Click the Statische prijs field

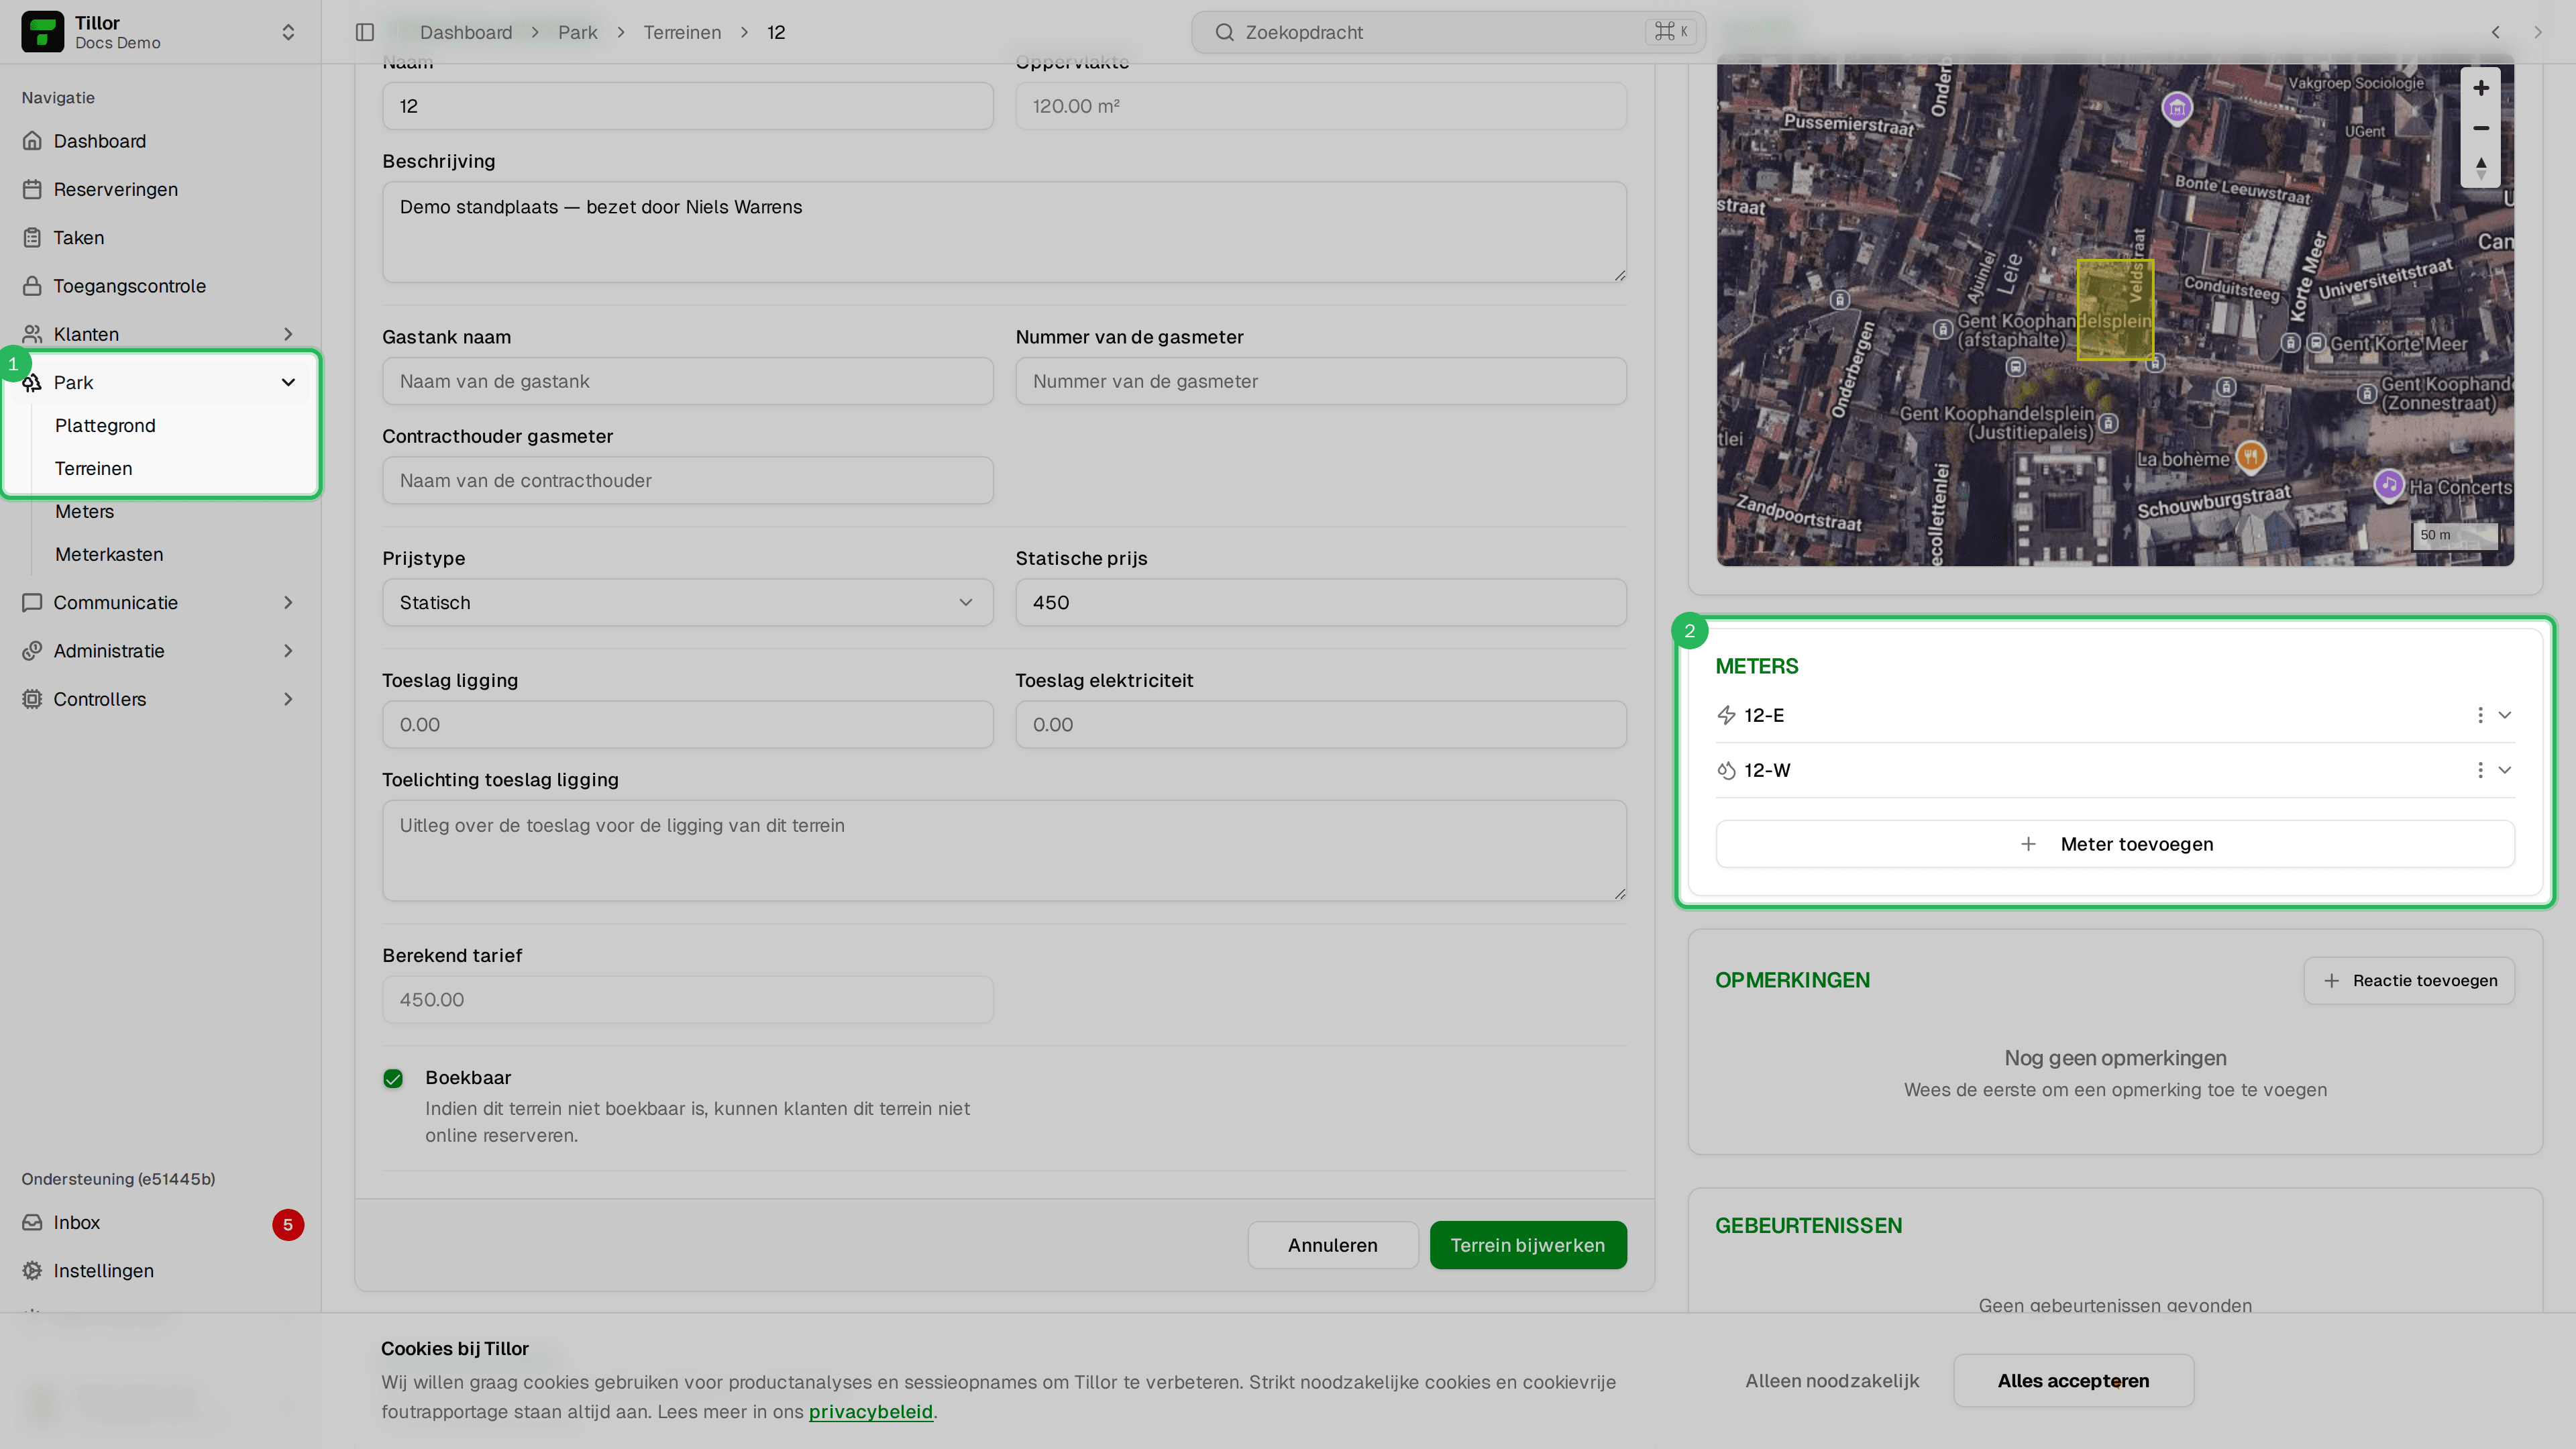tap(1320, 602)
